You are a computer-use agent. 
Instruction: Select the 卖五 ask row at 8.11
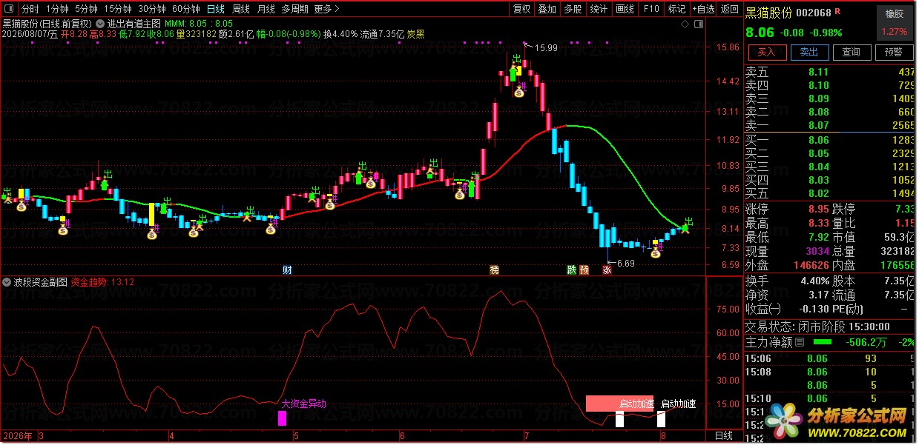coord(830,72)
